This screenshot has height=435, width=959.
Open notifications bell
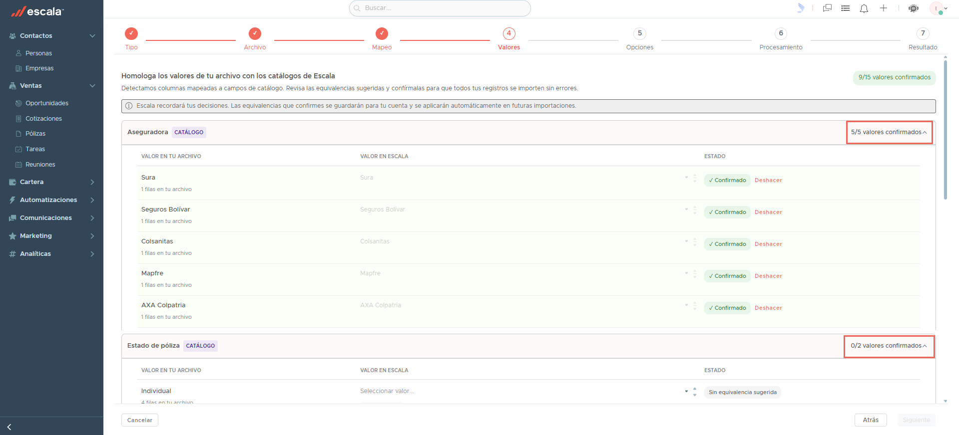pyautogui.click(x=864, y=8)
